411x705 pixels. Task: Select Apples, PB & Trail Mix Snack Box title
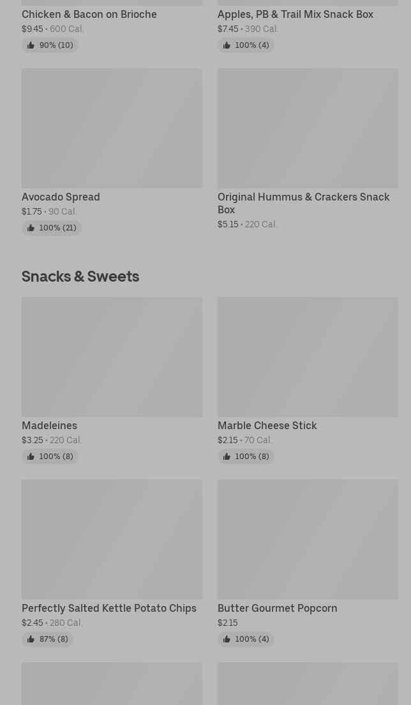tap(295, 14)
